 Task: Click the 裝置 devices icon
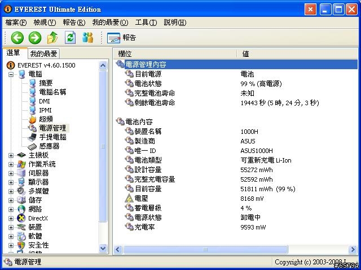tap(21, 227)
